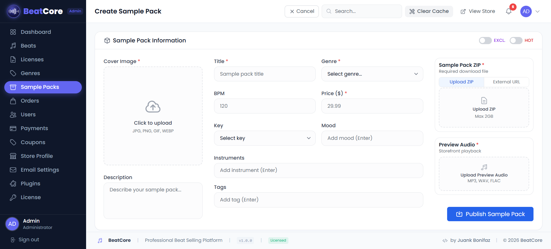The image size is (551, 249).
Task: Click Sign out in sidebar
Action: [x=25, y=240]
